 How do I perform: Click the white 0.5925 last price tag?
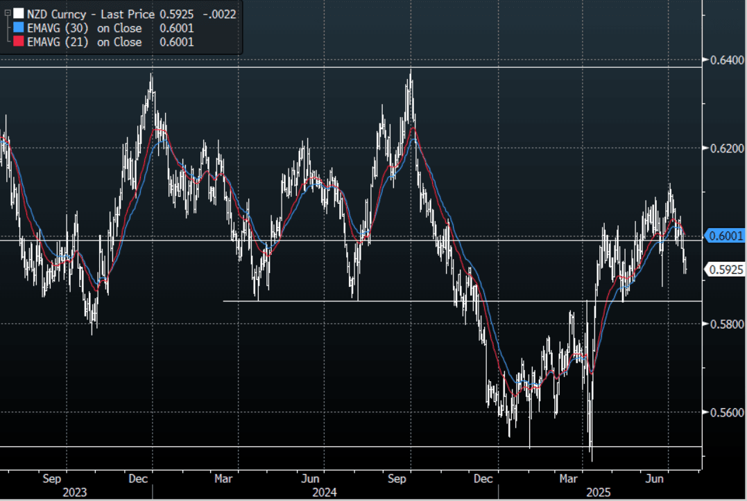click(x=726, y=270)
